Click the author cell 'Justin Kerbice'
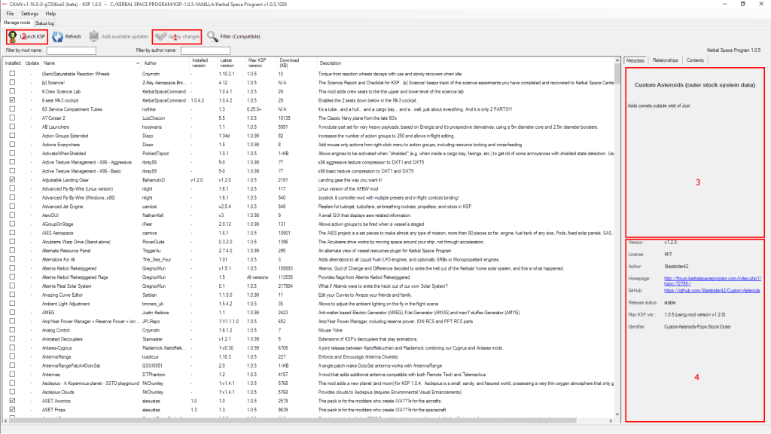The height and width of the screenshot is (434, 771). [x=155, y=313]
